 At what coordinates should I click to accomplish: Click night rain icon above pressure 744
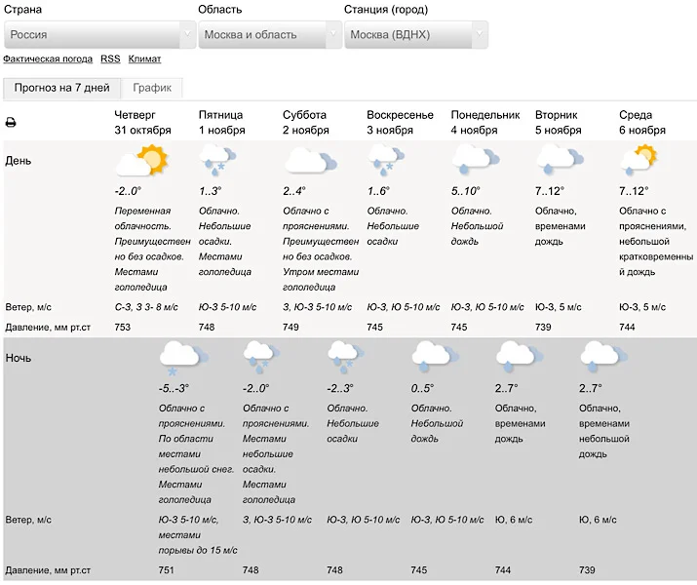(520, 357)
